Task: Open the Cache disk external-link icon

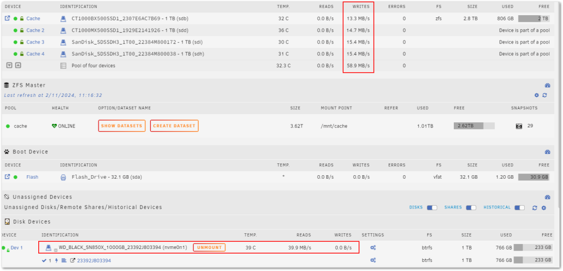Action: pos(7,19)
